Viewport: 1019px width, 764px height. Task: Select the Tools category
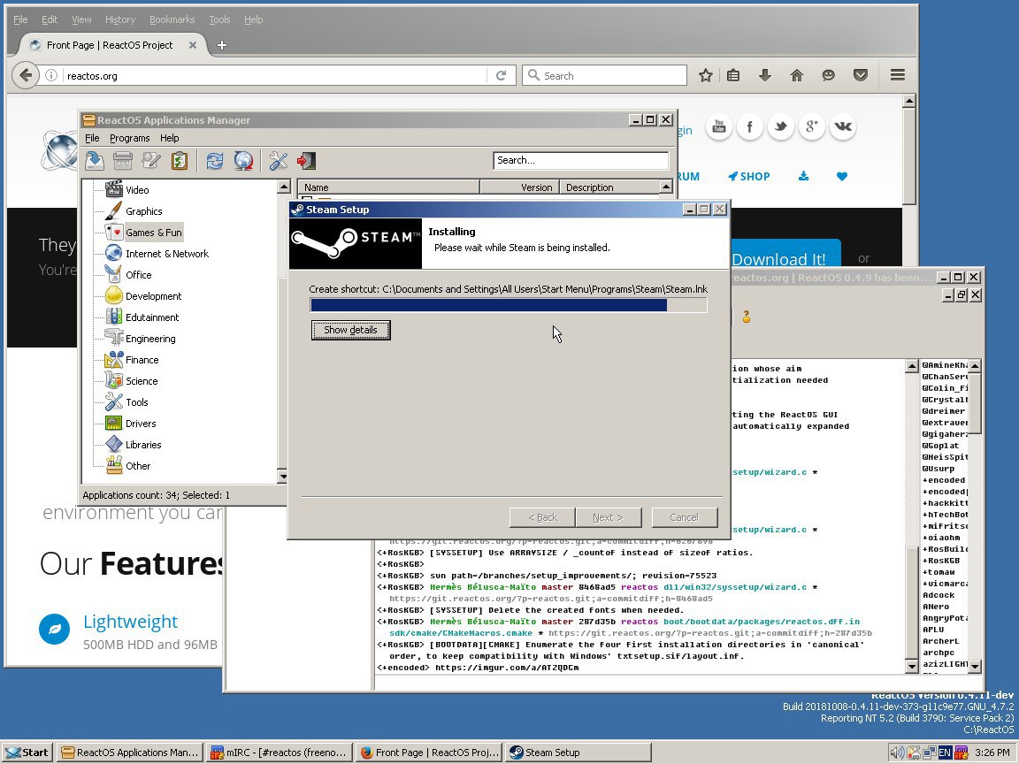point(136,402)
